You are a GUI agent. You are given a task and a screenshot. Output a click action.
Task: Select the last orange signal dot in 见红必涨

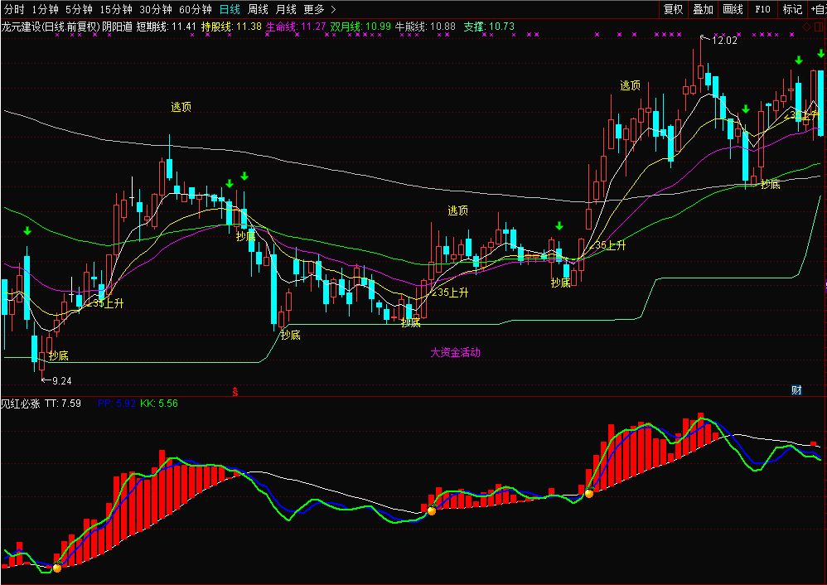(x=589, y=494)
